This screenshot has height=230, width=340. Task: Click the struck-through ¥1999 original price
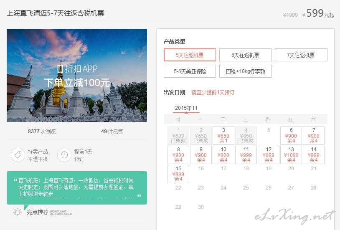(x=290, y=15)
